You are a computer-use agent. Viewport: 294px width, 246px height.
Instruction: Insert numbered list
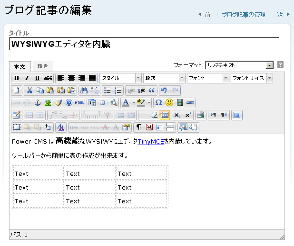118,91
